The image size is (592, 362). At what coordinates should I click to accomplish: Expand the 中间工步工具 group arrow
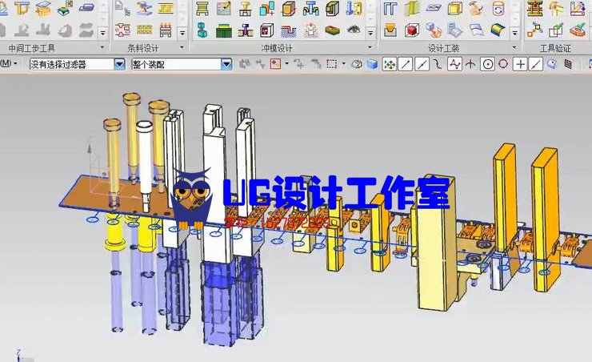click(102, 47)
